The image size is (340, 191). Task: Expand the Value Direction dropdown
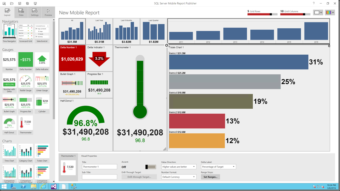(179, 167)
